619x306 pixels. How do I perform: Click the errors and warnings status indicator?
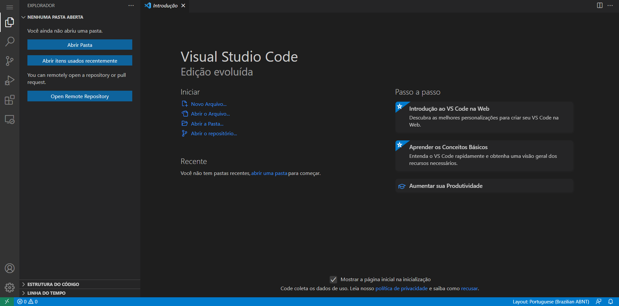pos(28,301)
